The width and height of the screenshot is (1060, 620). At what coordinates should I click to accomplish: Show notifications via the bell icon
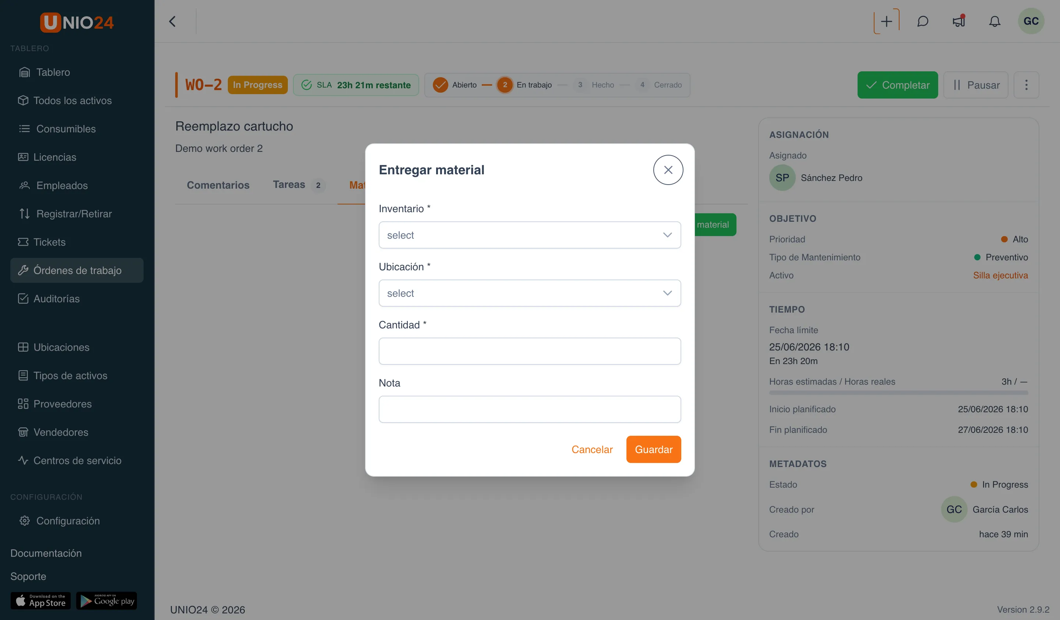tap(994, 21)
